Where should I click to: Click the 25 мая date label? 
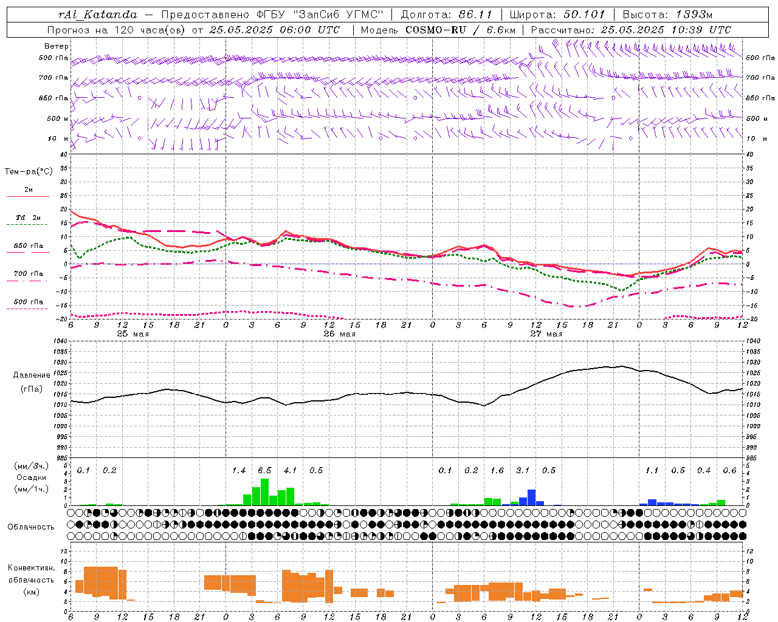[133, 334]
